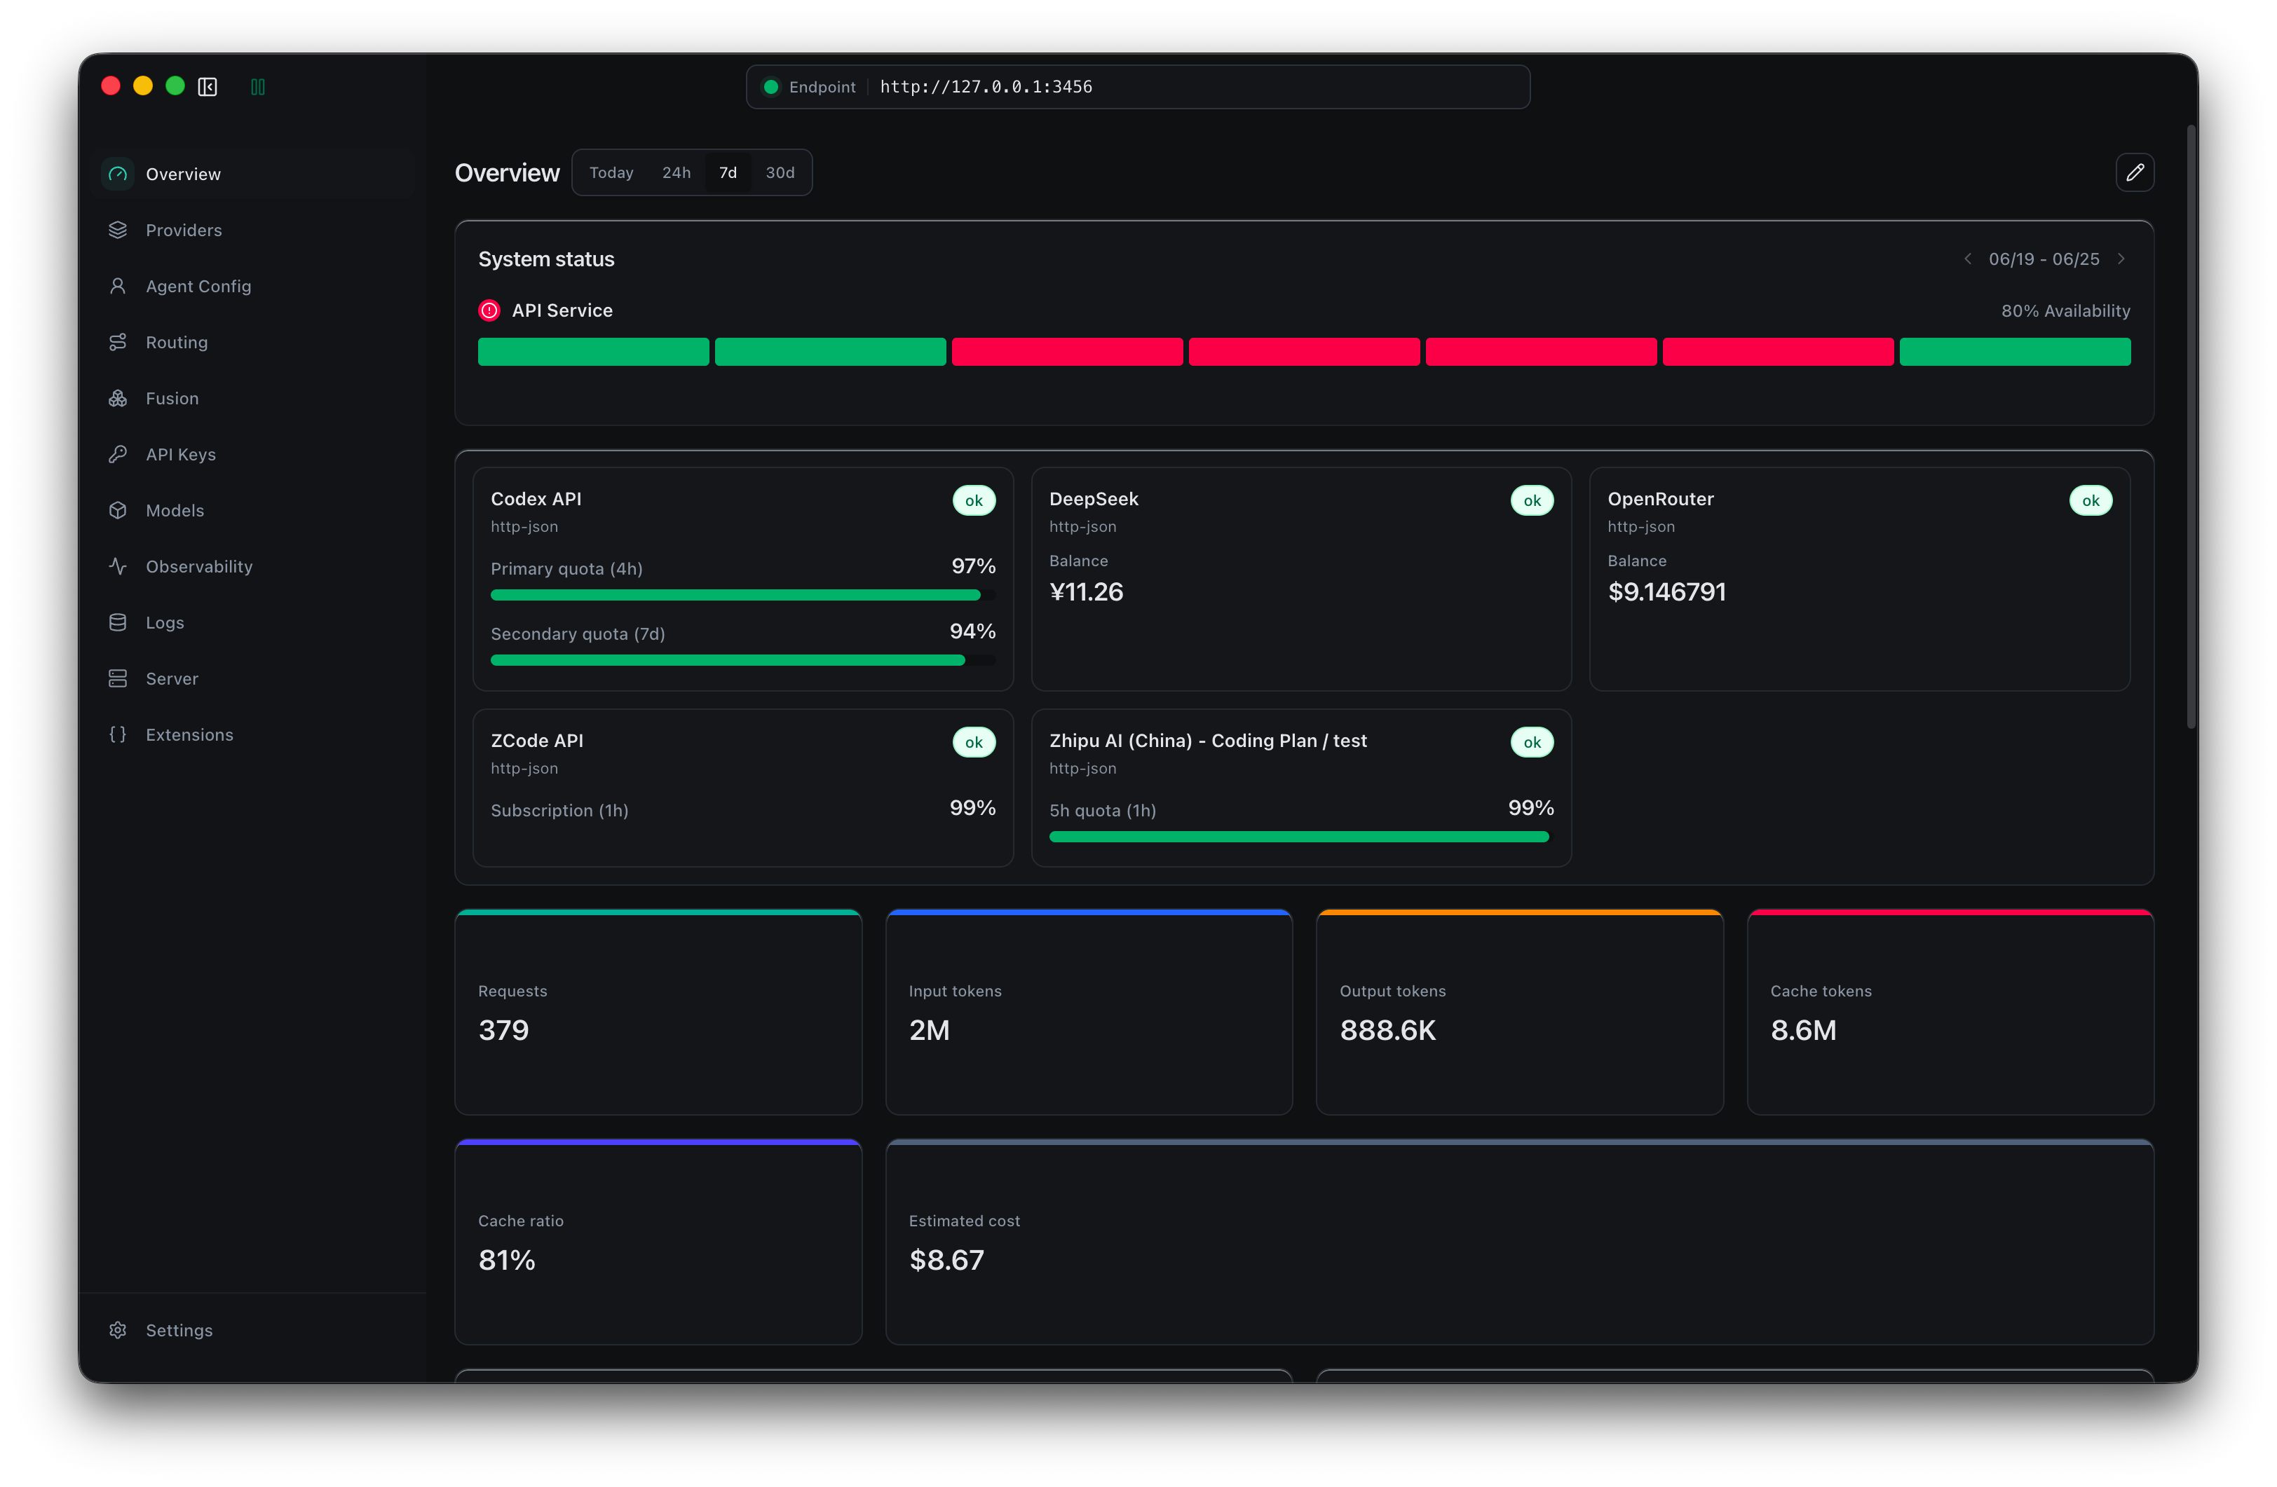Screen dimensions: 2277x1487
Task: Click the API Keys key icon
Action: pos(118,454)
